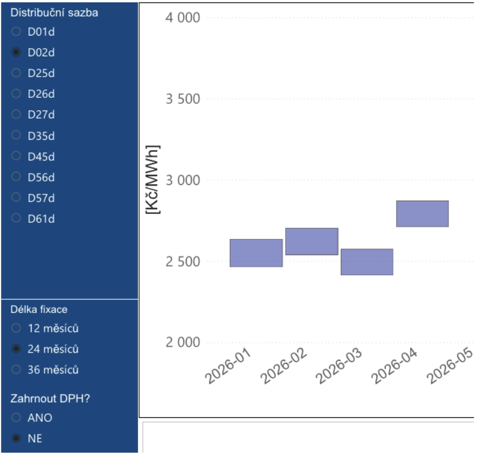Click the 2026-02 price range bar
Viewport: 486px width, 454px height.
312,241
